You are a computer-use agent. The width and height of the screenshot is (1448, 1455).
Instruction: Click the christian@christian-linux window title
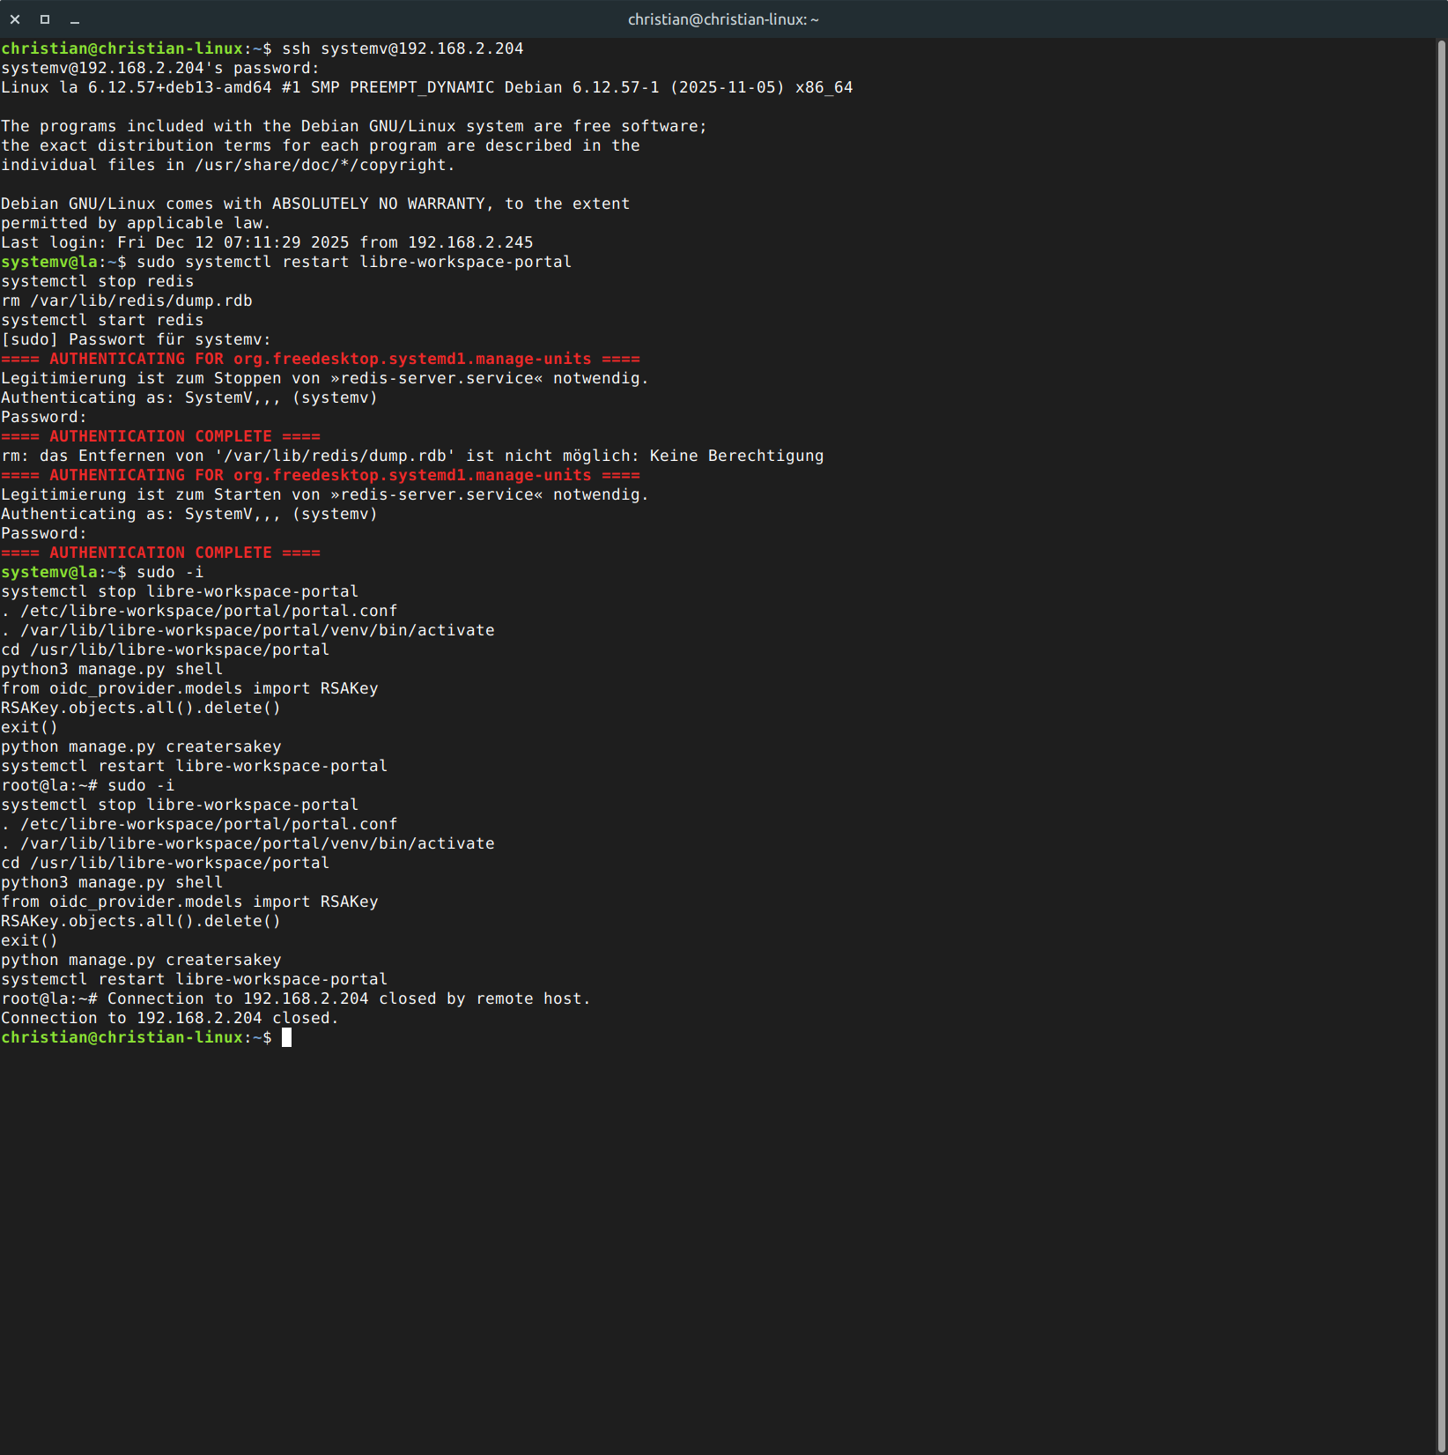[x=722, y=19]
